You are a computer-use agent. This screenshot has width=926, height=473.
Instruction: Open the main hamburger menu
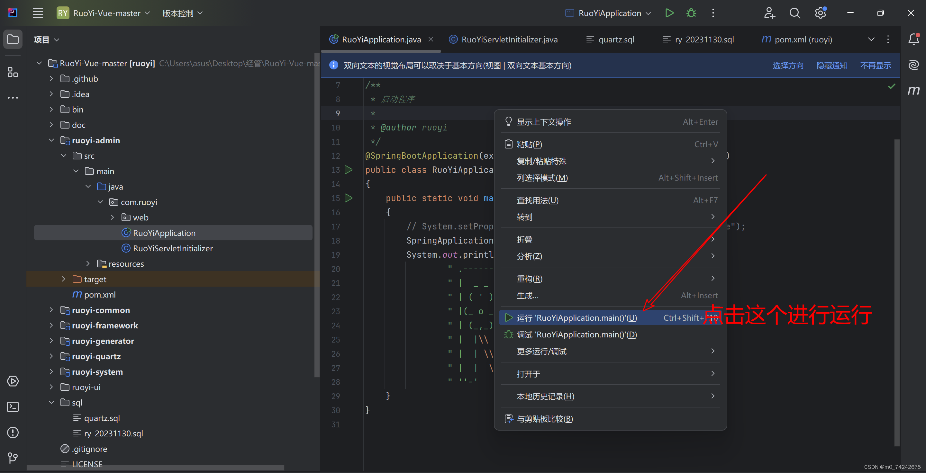(38, 13)
